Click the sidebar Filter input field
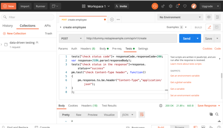Image resolution: width=223 pixels, height=128 pixels. (x=28, y=17)
